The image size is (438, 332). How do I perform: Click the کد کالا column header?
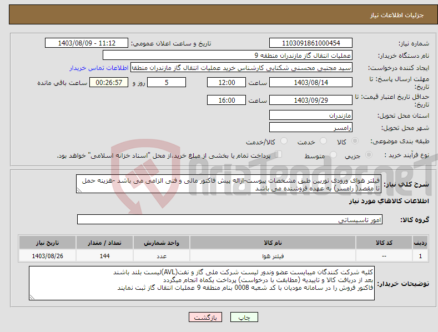tap(384, 243)
